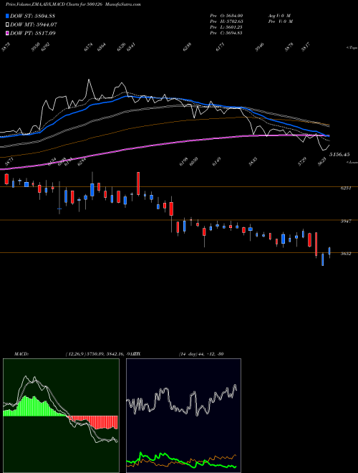Screen dimensions: 358x473
Task: Click the white DOW MT legend swatch
Action: coord(8,24)
